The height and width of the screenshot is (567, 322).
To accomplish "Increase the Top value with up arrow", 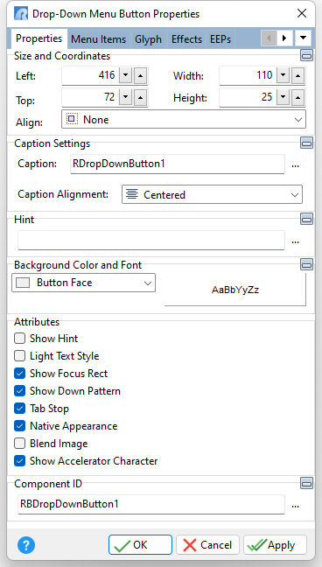I will point(141,97).
